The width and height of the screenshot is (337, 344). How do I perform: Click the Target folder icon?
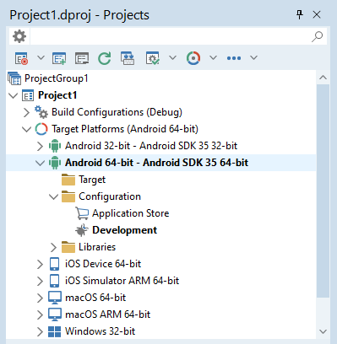(x=68, y=180)
